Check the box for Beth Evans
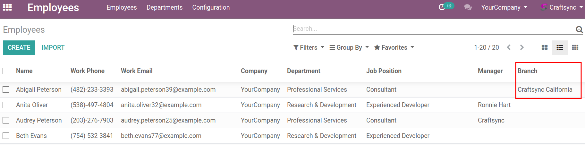The width and height of the screenshot is (585, 145). pos(6,136)
